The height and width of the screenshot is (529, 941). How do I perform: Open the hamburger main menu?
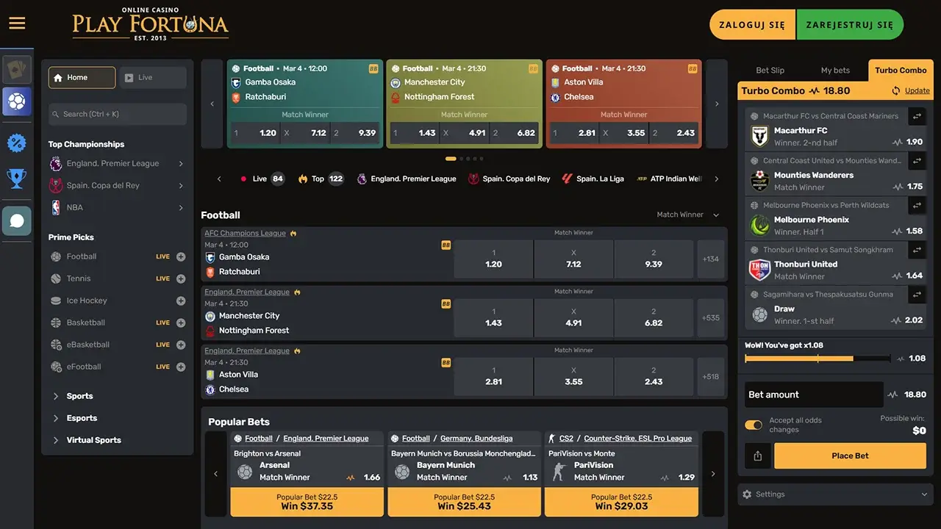(17, 24)
